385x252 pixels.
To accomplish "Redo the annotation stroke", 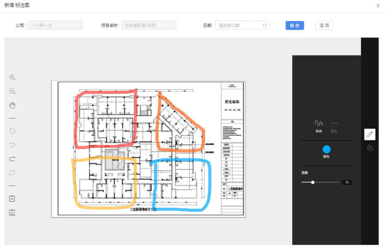I will (x=13, y=159).
